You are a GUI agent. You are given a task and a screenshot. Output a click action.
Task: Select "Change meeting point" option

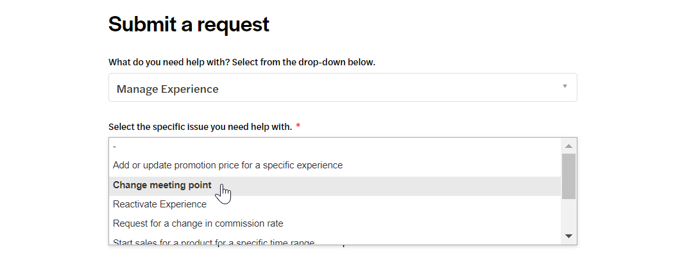[335, 186]
